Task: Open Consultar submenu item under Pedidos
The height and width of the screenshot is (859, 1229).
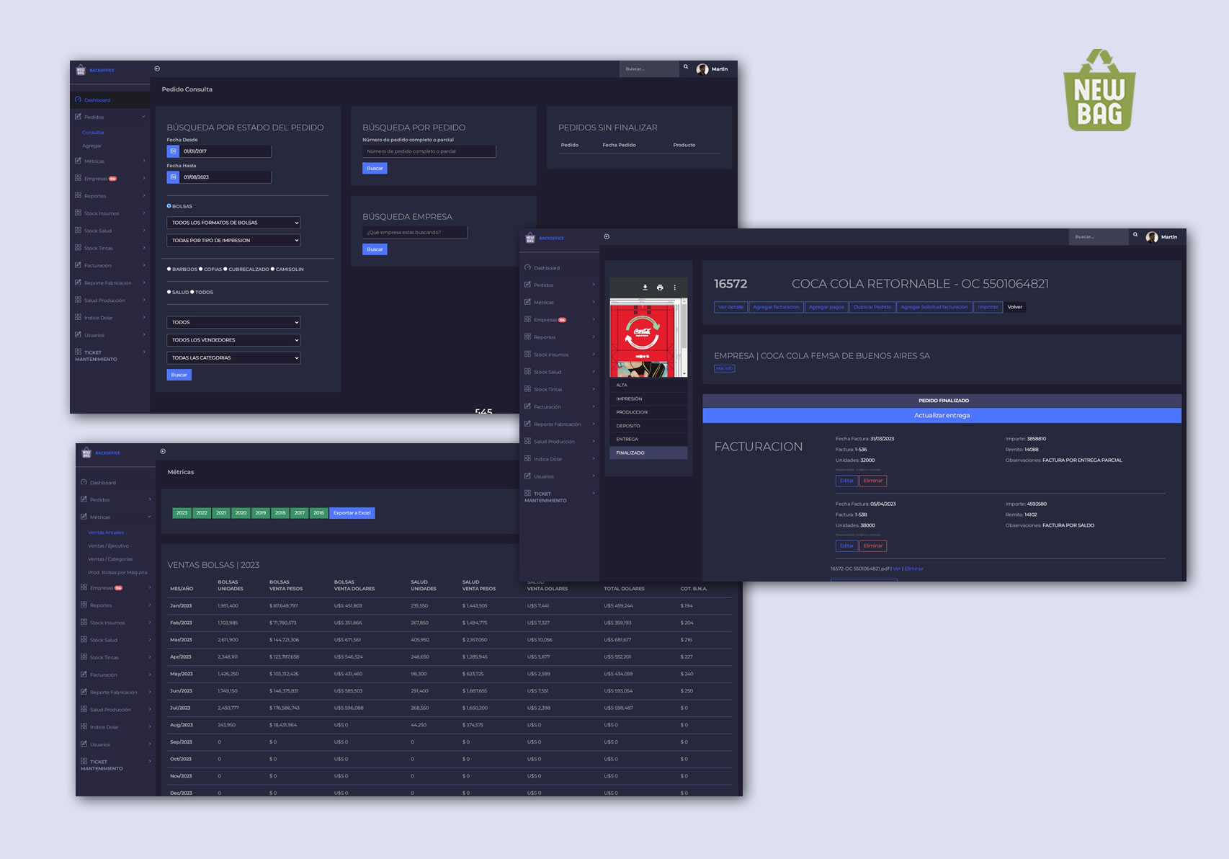Action: 93,133
